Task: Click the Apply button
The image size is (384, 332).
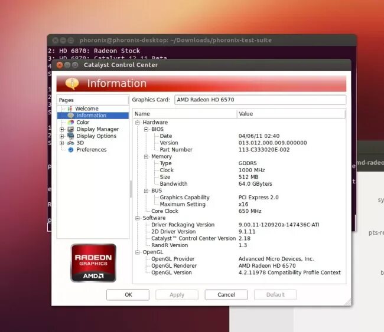Action: coord(177,295)
